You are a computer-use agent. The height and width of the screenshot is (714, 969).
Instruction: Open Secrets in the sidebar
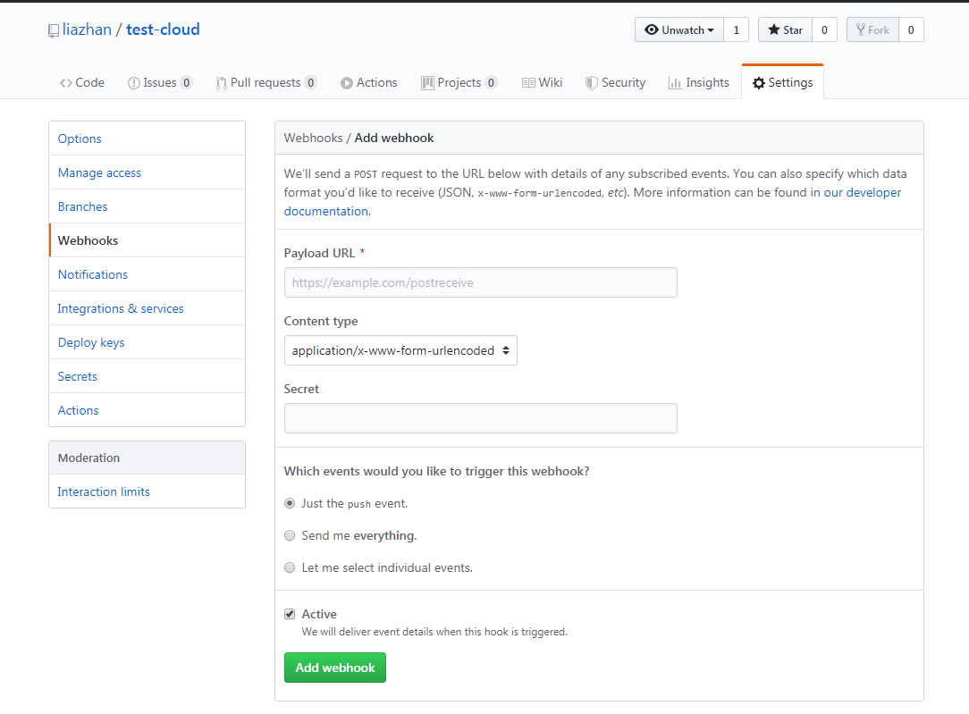tap(147, 376)
